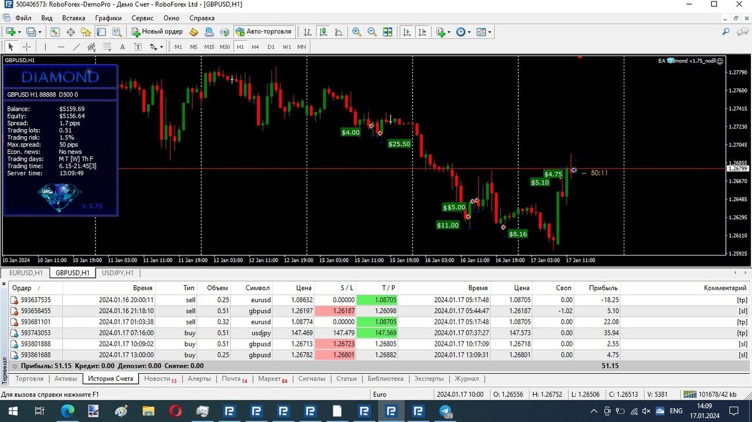Show the Navigator panel star-folder icon

point(86,32)
